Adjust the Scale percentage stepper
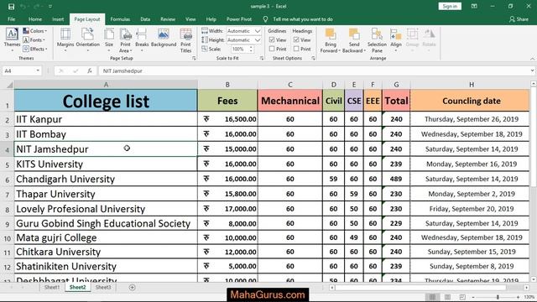537x302 pixels. (252, 49)
